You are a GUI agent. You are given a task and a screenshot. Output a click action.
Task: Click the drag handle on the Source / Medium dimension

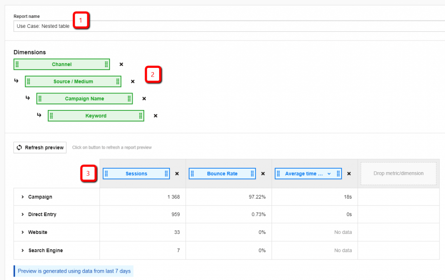pyautogui.click(x=30, y=81)
